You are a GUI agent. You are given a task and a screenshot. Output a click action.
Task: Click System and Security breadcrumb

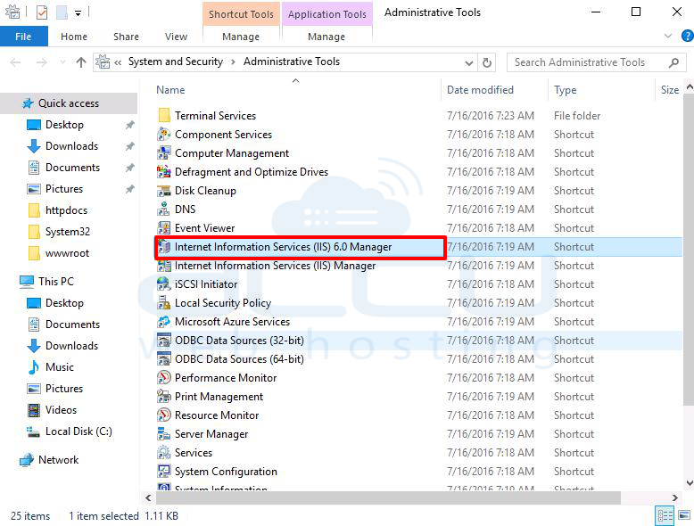point(175,62)
